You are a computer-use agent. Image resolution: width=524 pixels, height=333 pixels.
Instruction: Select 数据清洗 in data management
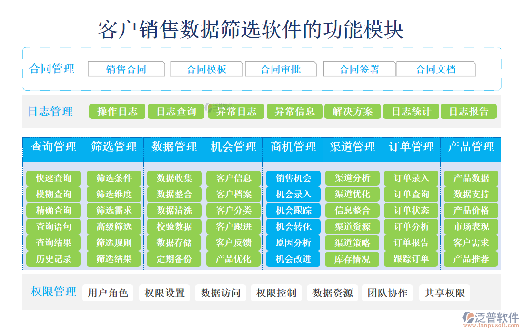[x=173, y=211]
